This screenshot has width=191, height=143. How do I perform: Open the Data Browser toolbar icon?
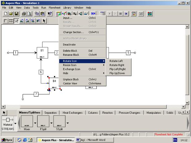pos(102,14)
